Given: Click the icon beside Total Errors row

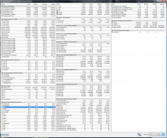Looking at the screenshot, I should [112, 32].
